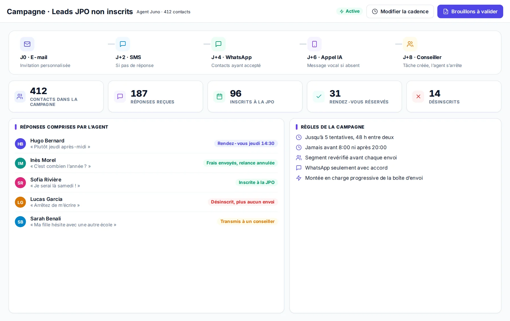
Task: Select the Hugo Bernard name
Action: point(47,141)
